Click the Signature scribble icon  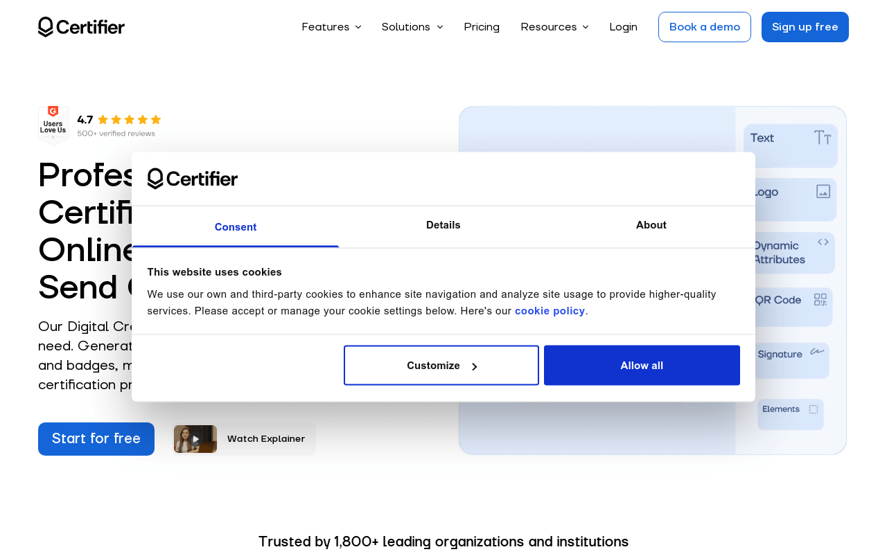(818, 352)
